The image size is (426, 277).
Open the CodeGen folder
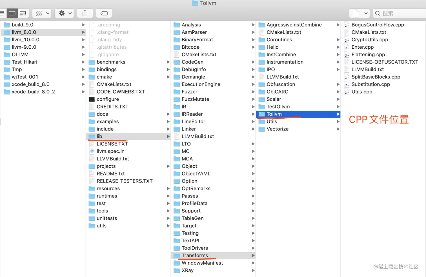pos(213,62)
